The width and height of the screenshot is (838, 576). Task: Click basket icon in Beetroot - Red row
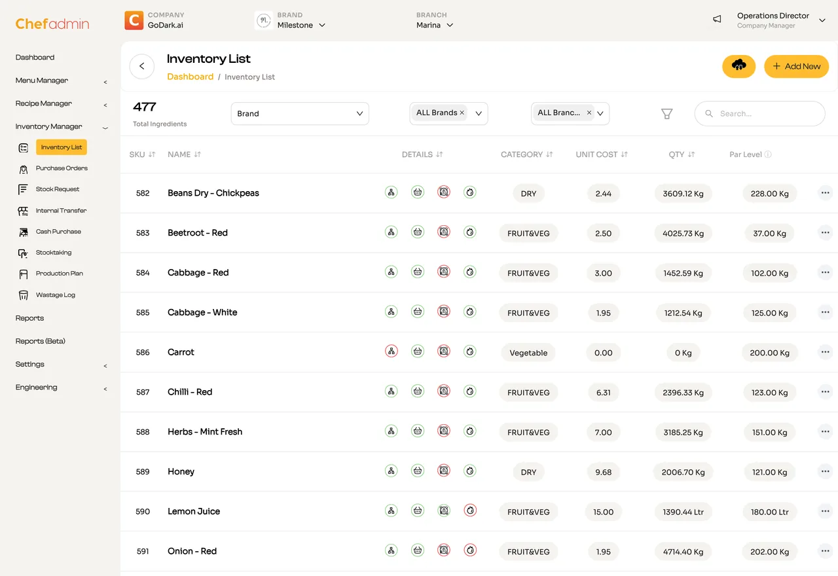pos(418,232)
